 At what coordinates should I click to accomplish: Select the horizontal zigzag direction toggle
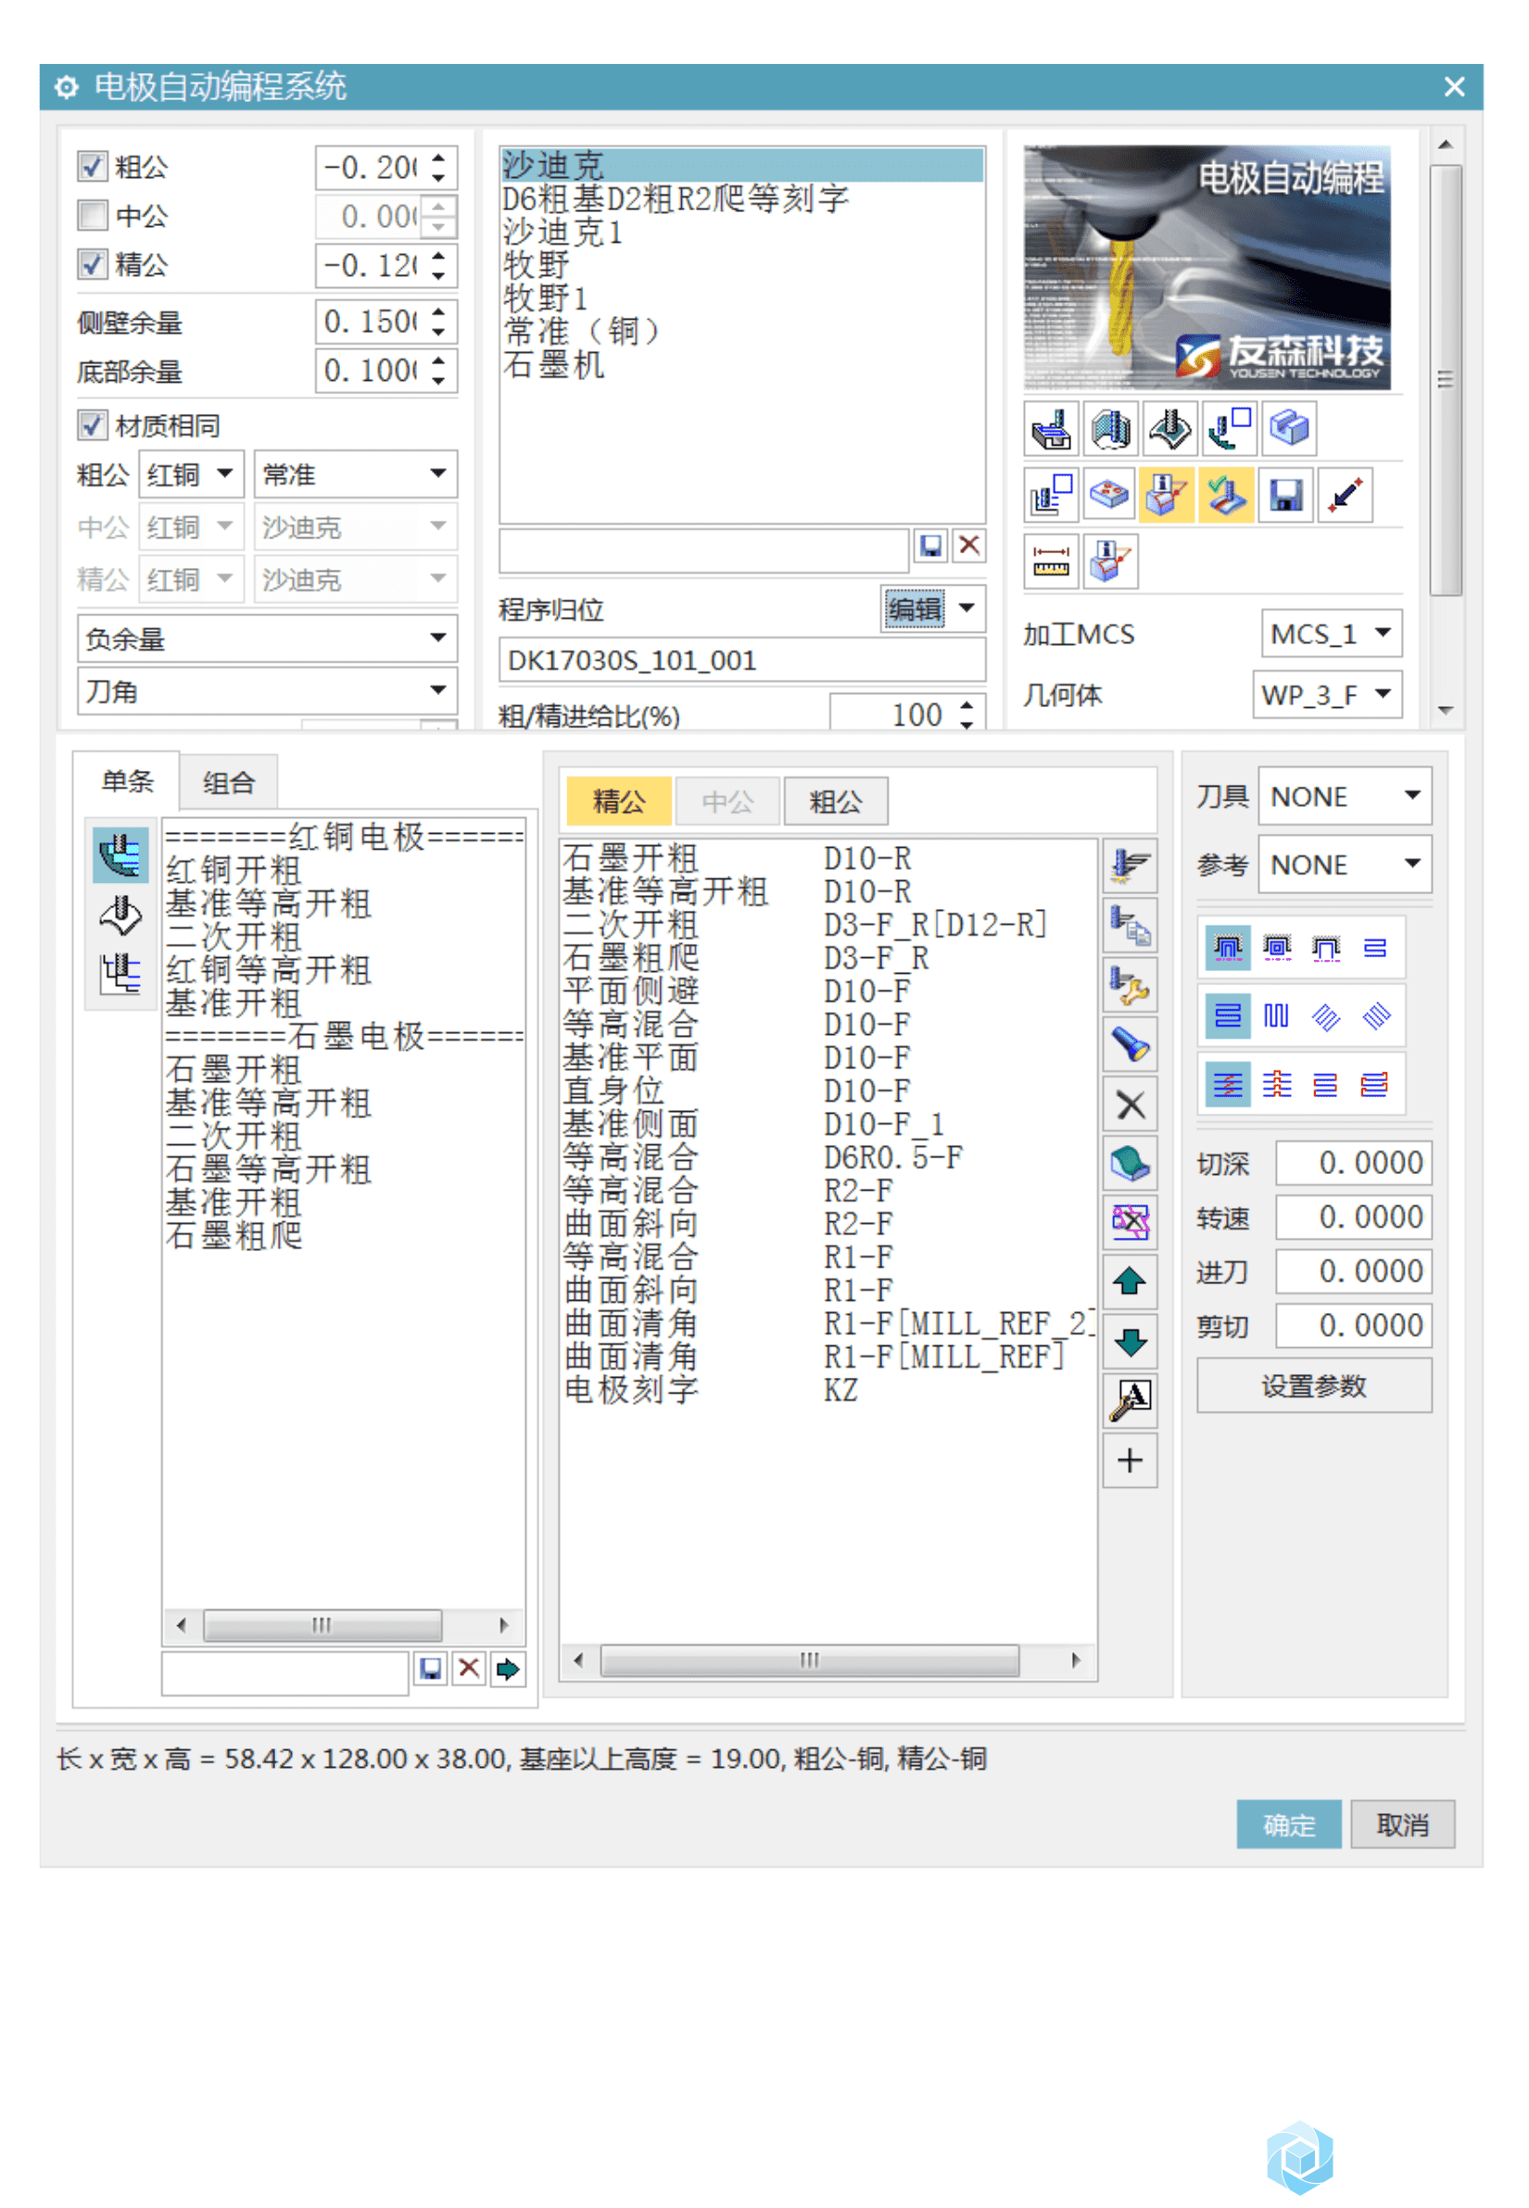coord(1228,1016)
